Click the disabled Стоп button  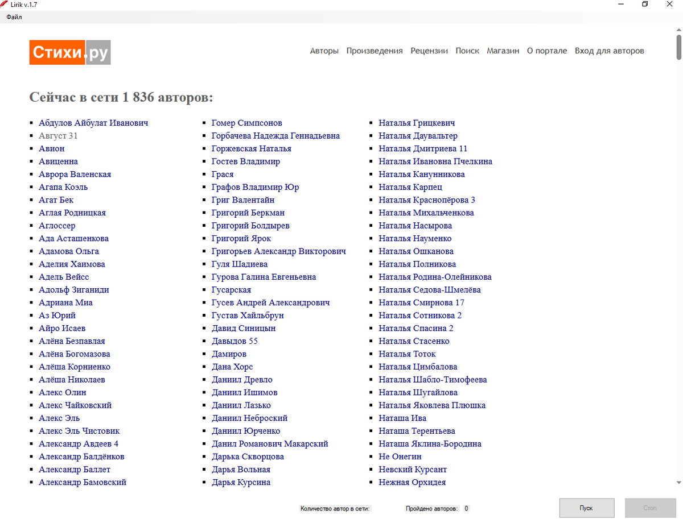point(650,508)
